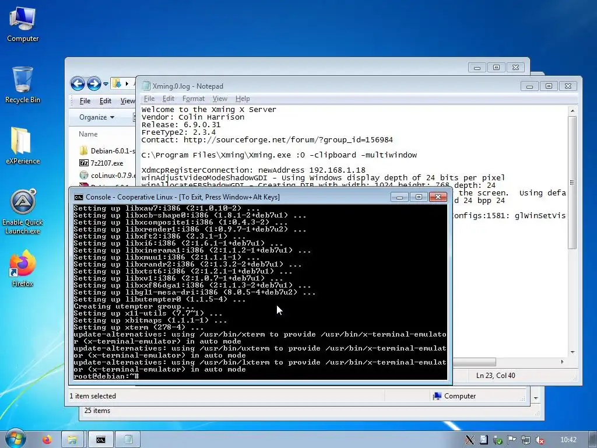
Task: Select the 7z2107.exe file
Action: (x=101, y=163)
